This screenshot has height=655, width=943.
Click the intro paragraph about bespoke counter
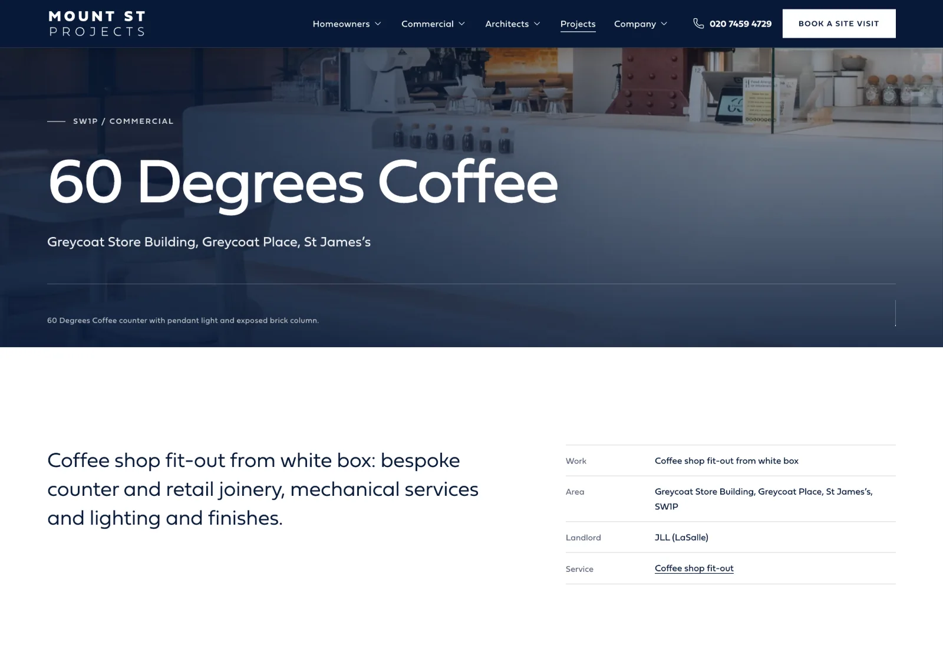[263, 489]
